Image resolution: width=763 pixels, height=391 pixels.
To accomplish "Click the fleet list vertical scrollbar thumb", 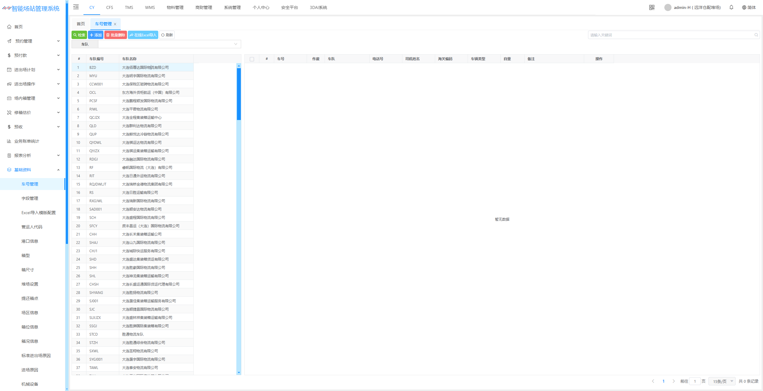I will point(239,94).
